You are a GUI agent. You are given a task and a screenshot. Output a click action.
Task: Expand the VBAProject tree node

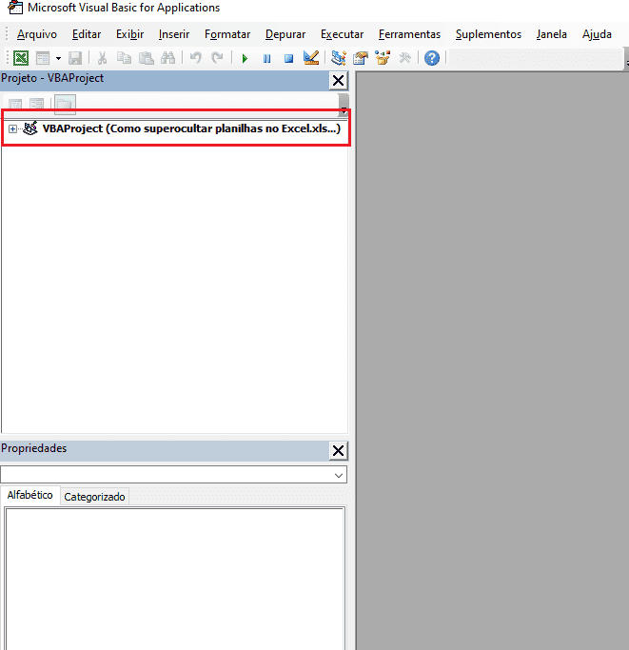point(13,129)
